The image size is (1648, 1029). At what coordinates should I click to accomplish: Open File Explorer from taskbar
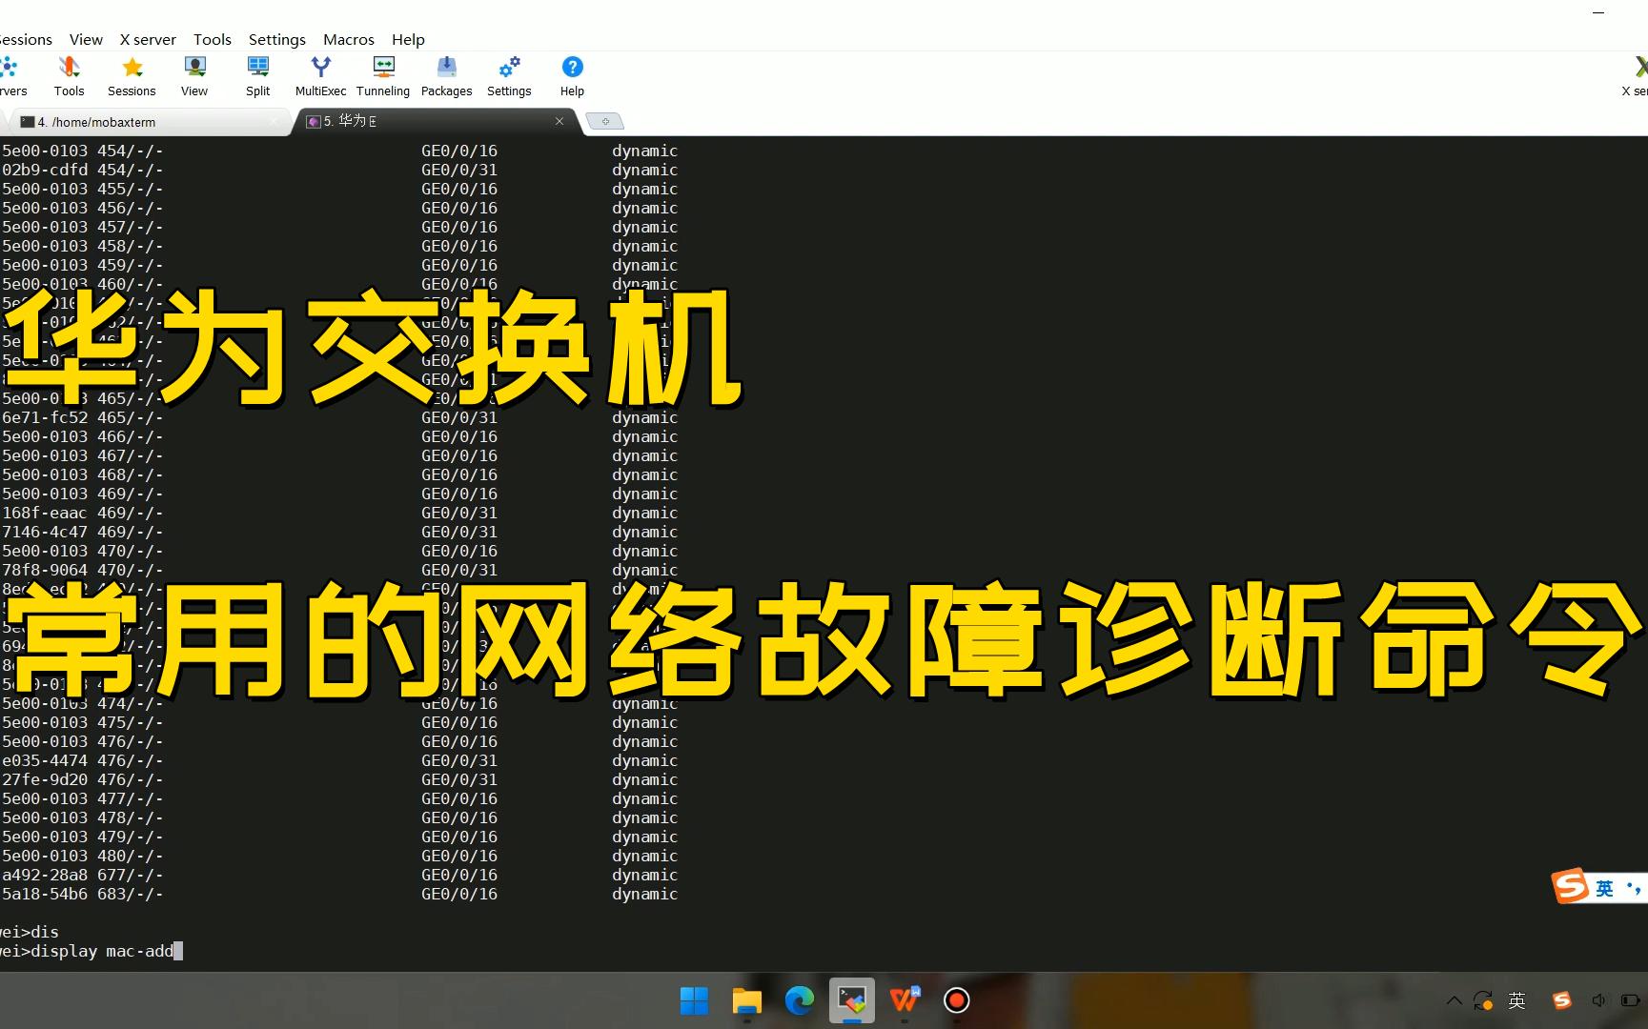(746, 1000)
